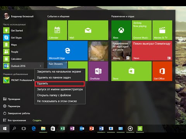
Task: Choose 'Удалить из панели задач' menu item
Action: 60,78
